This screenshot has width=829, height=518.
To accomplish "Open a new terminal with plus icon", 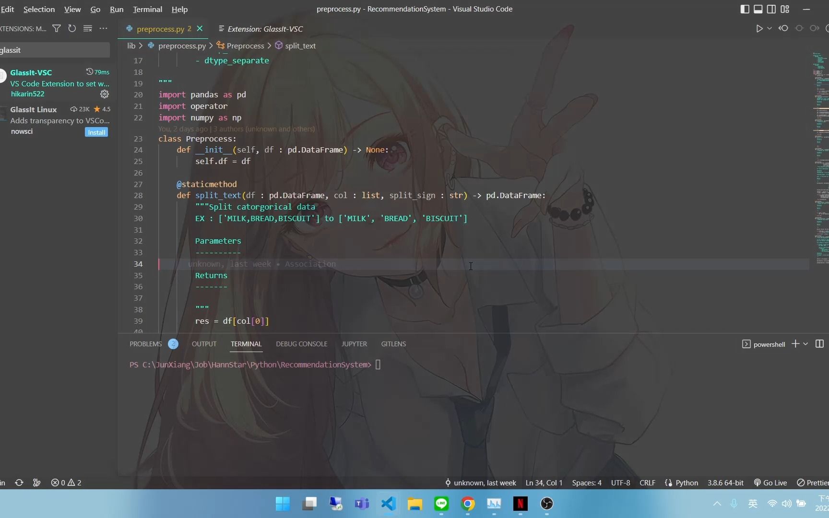I will (x=796, y=344).
